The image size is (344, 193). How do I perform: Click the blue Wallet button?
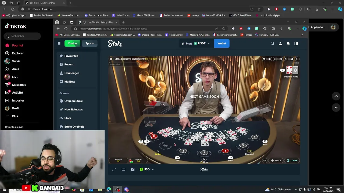pos(222,43)
